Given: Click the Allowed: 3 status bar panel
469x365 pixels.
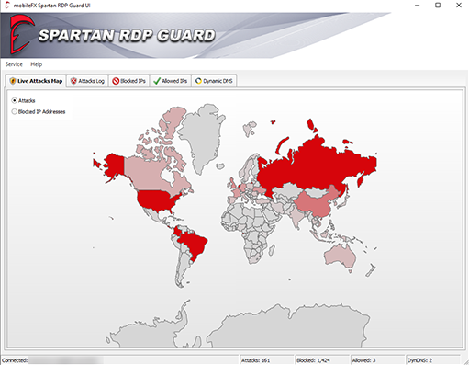Looking at the screenshot, I should [x=377, y=360].
